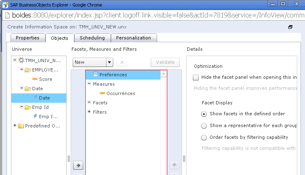Open the New dropdown arrow

(110, 62)
